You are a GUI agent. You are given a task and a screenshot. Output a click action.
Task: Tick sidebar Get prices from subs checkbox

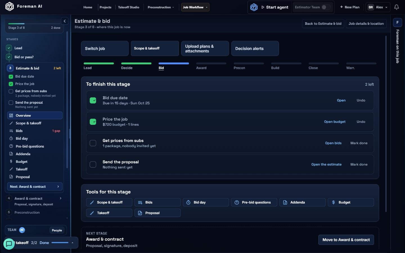[x=11, y=91]
